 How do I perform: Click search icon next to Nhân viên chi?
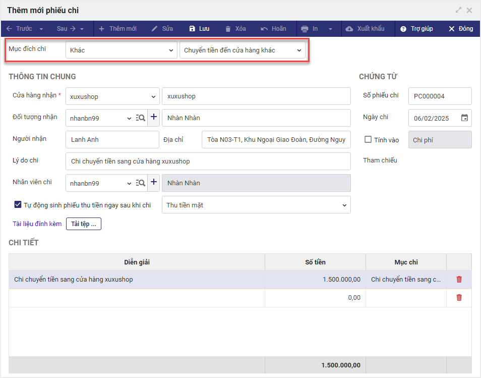tap(141, 183)
